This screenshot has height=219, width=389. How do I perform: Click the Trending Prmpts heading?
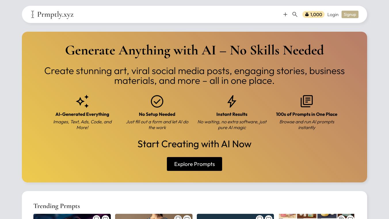(57, 206)
